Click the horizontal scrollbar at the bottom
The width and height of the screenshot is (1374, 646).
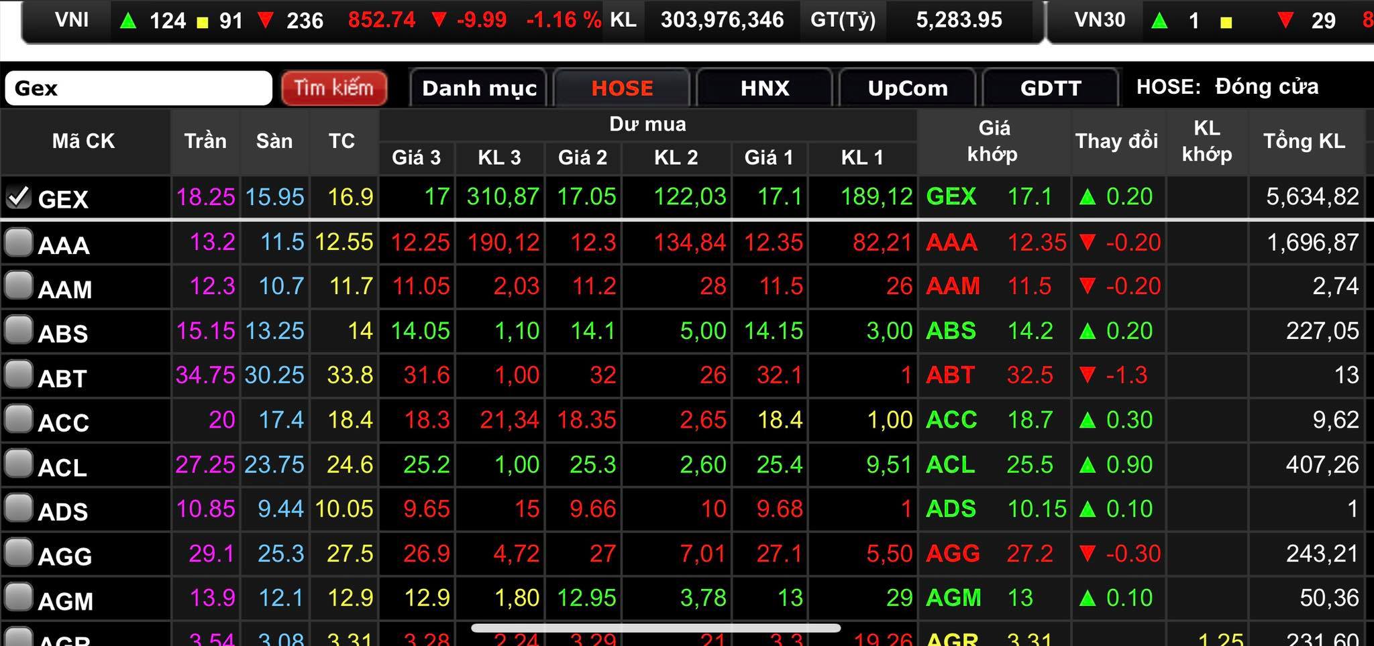point(656,628)
